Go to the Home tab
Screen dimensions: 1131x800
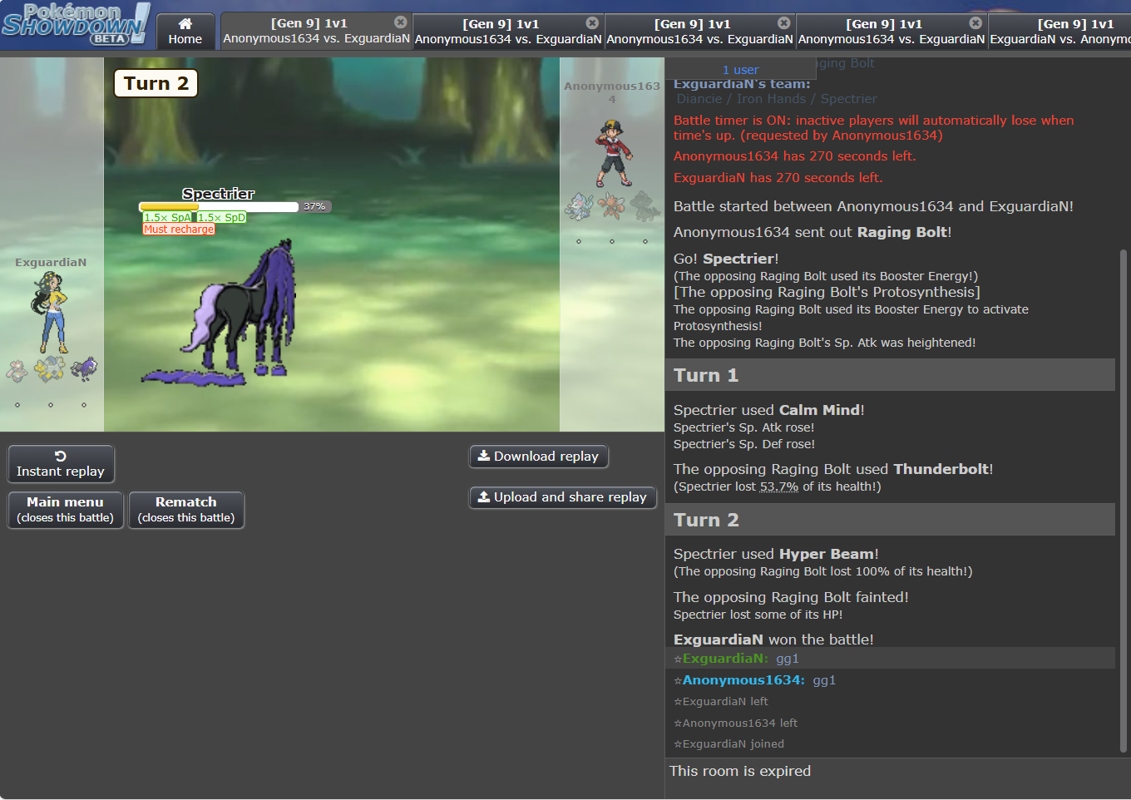[x=185, y=32]
